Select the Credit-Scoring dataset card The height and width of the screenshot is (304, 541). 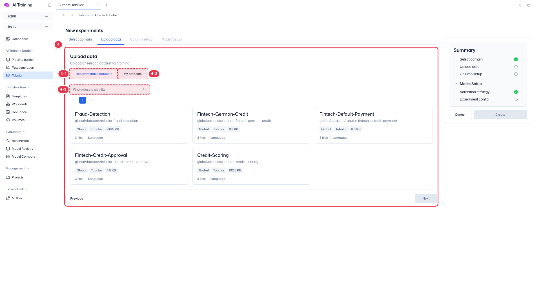(251, 166)
